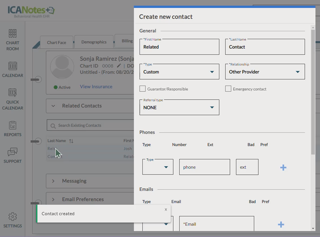Enable the Emergency contact checkbox
The width and height of the screenshot is (320, 237).
tap(228, 89)
